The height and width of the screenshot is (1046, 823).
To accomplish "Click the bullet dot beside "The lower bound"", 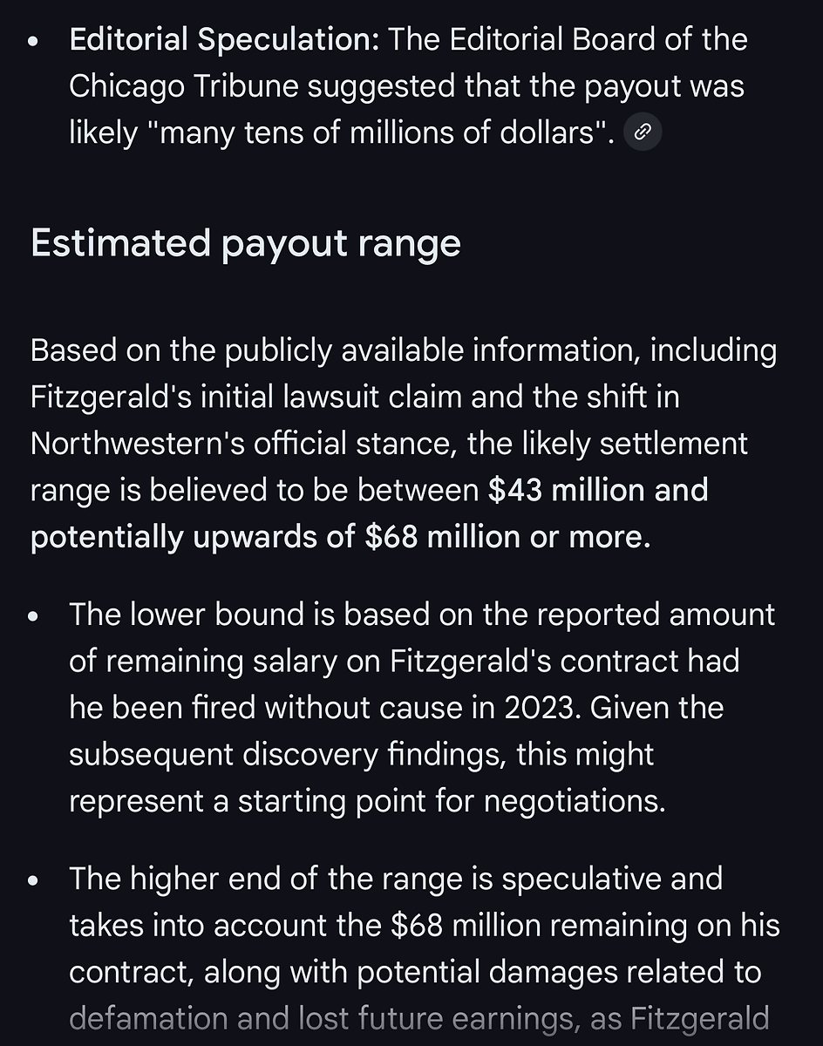I will (33, 615).
